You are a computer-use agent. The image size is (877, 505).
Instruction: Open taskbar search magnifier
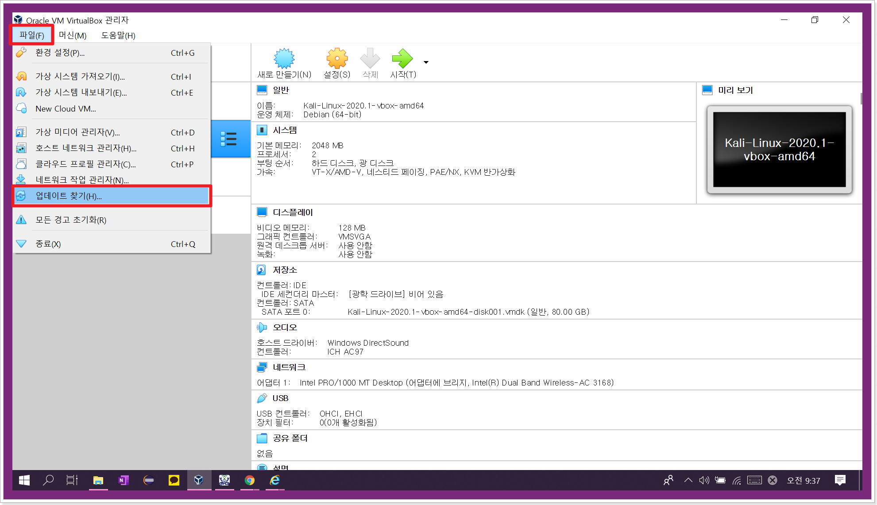click(x=48, y=480)
